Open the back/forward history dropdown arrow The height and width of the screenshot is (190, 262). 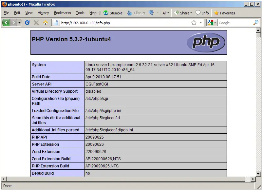[x=19, y=23]
